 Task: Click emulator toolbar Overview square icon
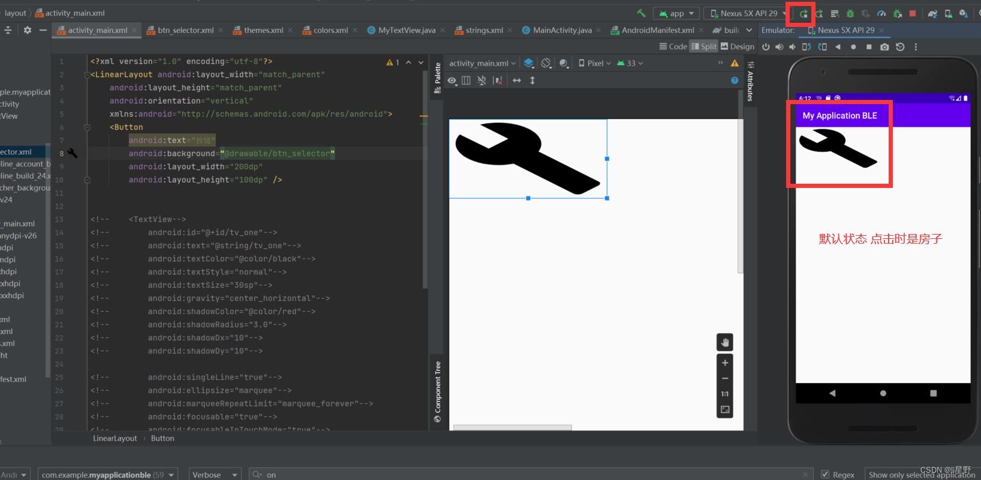pos(869,47)
